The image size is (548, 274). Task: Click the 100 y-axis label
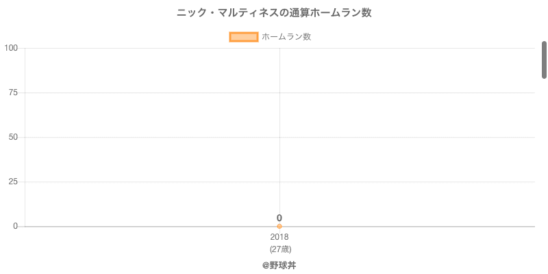tap(11, 48)
